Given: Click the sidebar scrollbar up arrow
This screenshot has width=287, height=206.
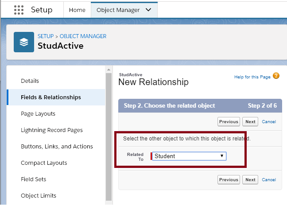Looking at the screenshot, I should 109,70.
